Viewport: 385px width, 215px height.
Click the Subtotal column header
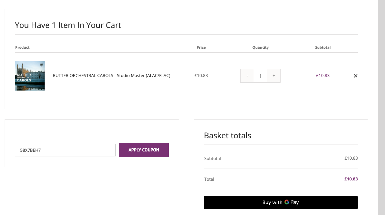click(323, 47)
